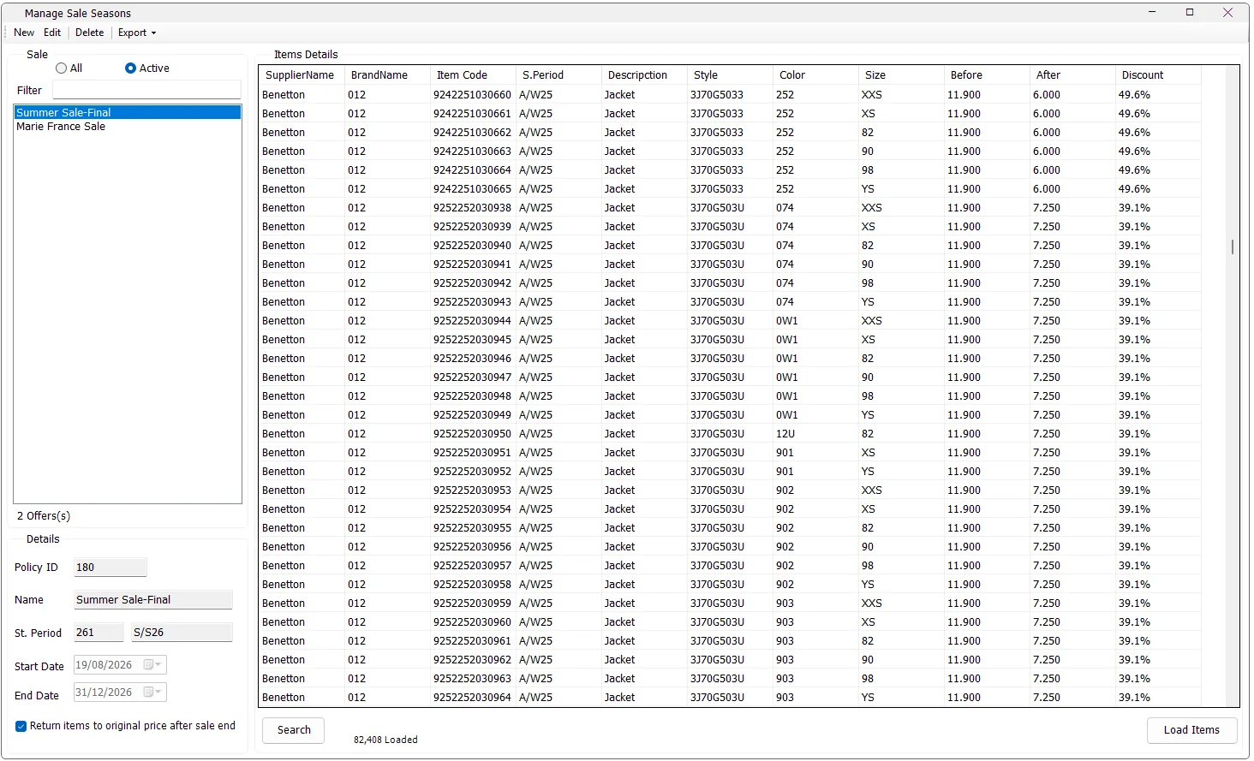
Task: Close the Manage Sale Seasons window
Action: pos(1227,12)
